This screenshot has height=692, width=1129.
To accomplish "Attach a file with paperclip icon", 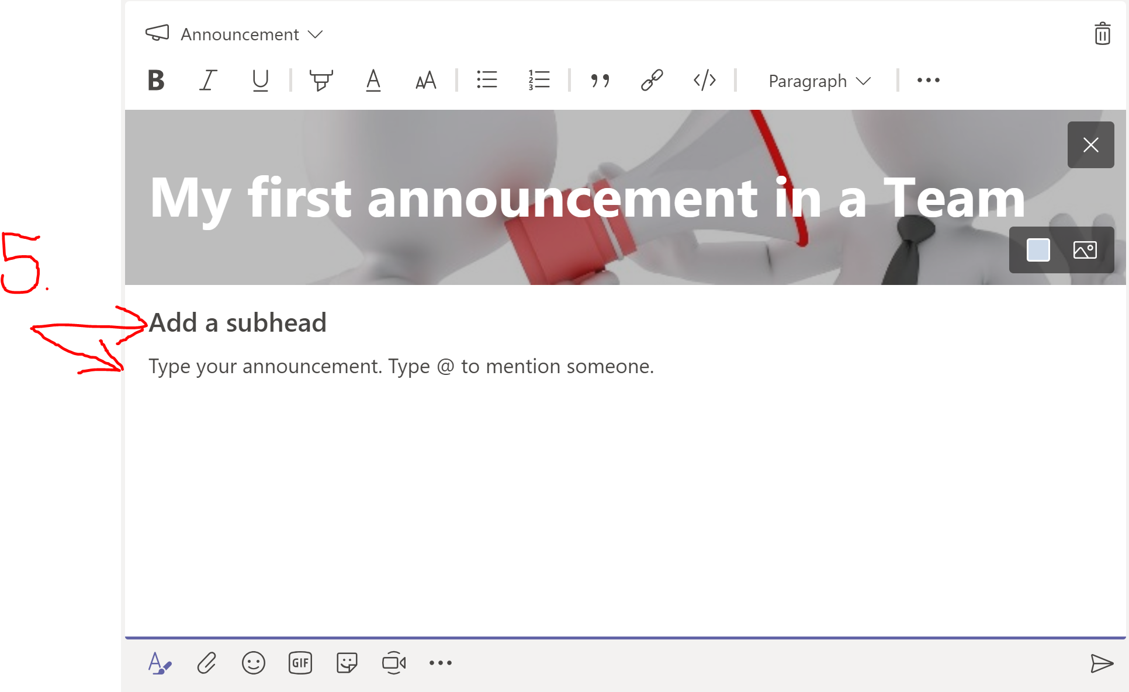I will click(207, 663).
